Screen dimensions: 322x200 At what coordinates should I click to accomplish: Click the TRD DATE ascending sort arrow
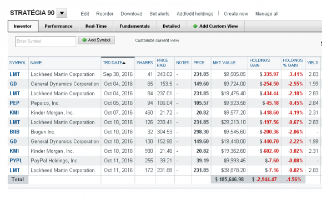124,63
